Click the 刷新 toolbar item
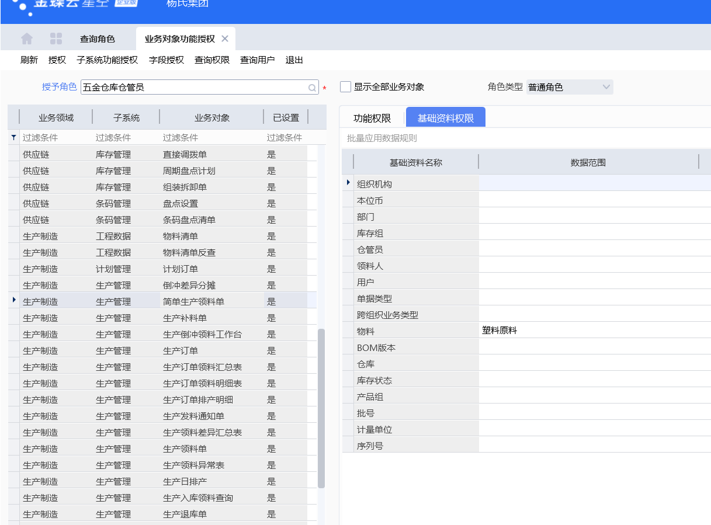Image resolution: width=711 pixels, height=525 pixels. (29, 60)
